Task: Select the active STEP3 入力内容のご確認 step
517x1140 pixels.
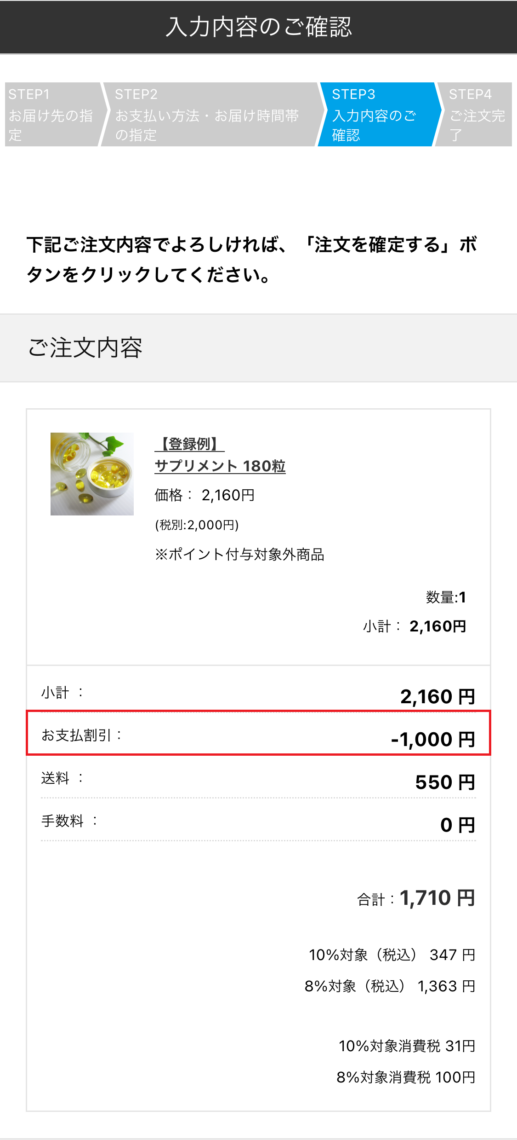Action: tap(376, 115)
